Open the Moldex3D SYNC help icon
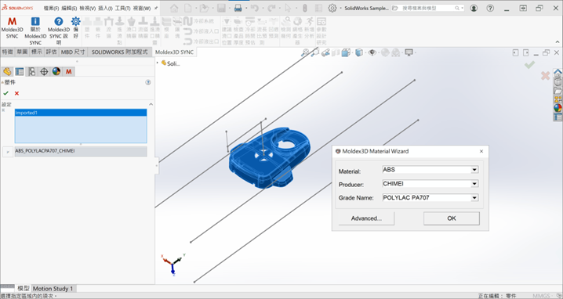Image resolution: width=563 pixels, height=299 pixels. [x=59, y=31]
